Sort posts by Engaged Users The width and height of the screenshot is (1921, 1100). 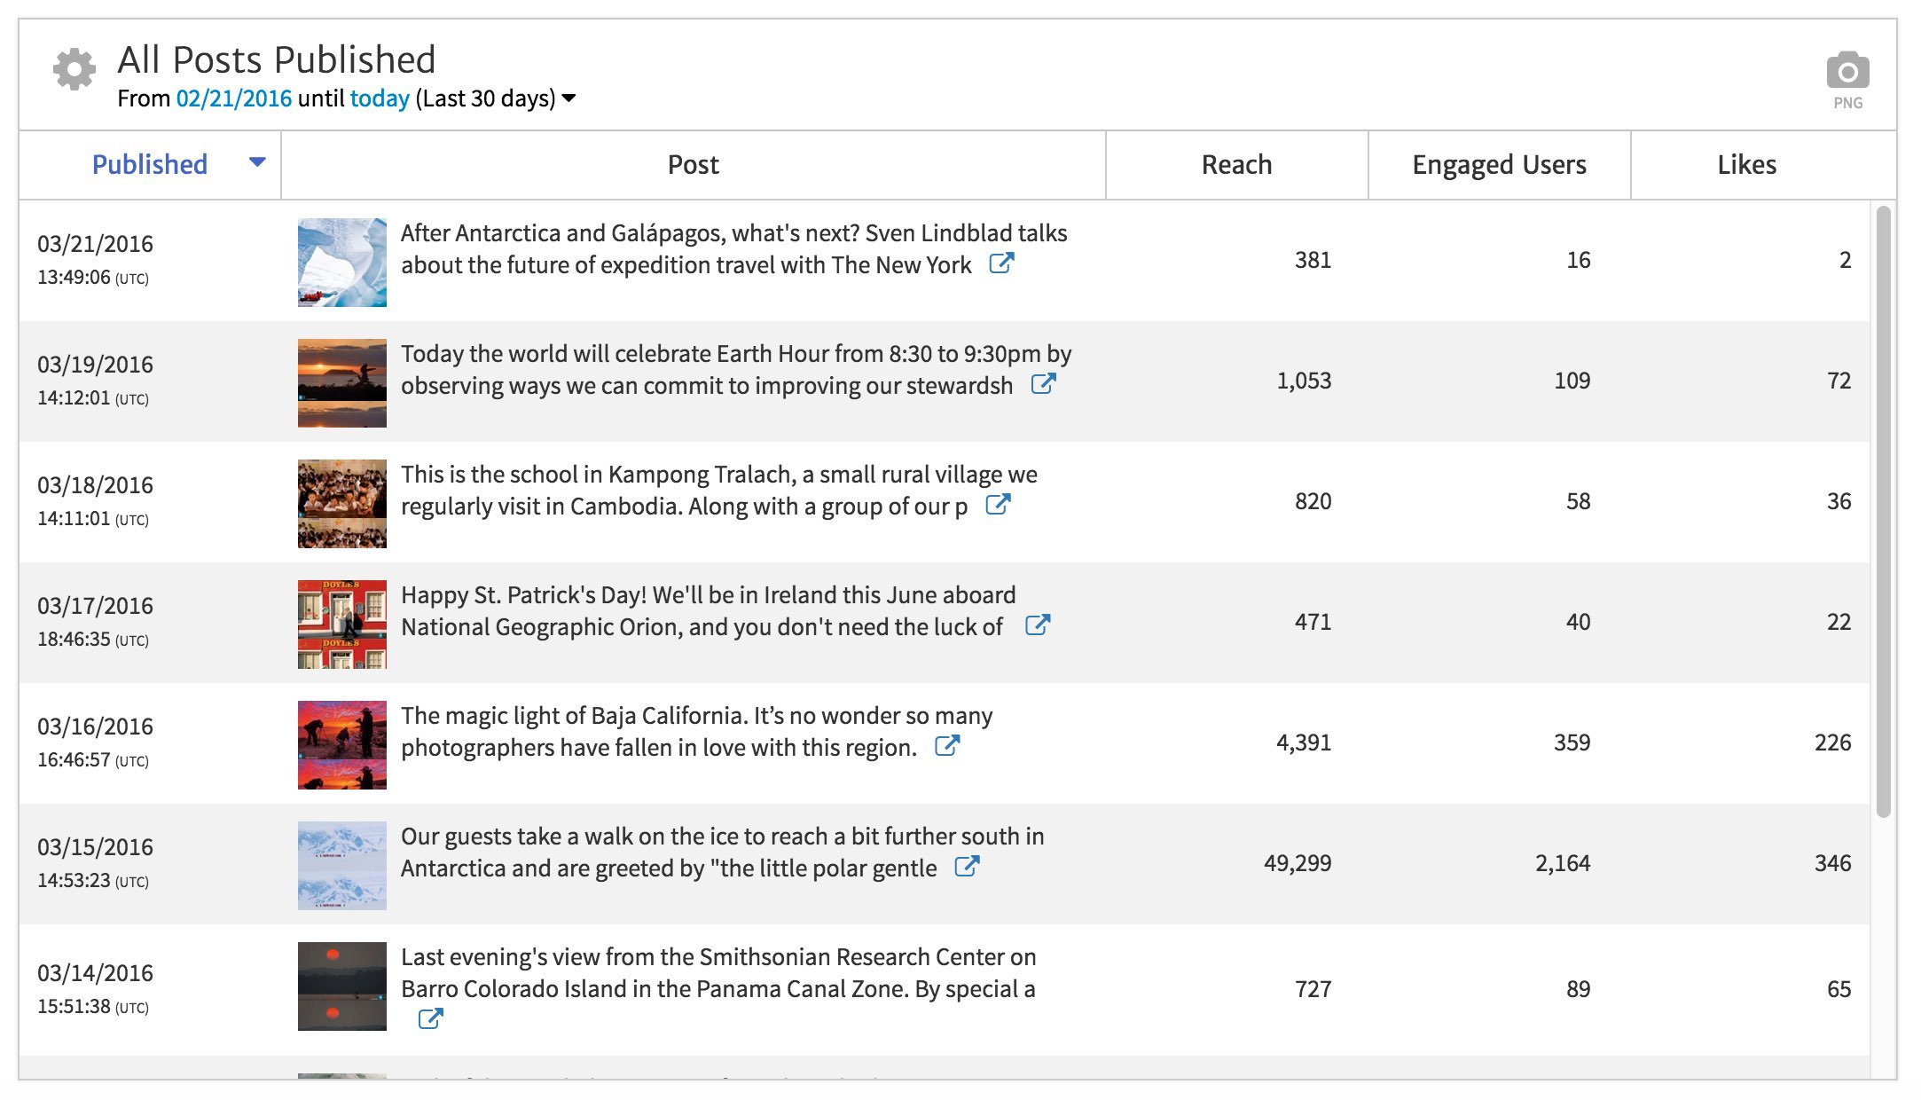1498,163
